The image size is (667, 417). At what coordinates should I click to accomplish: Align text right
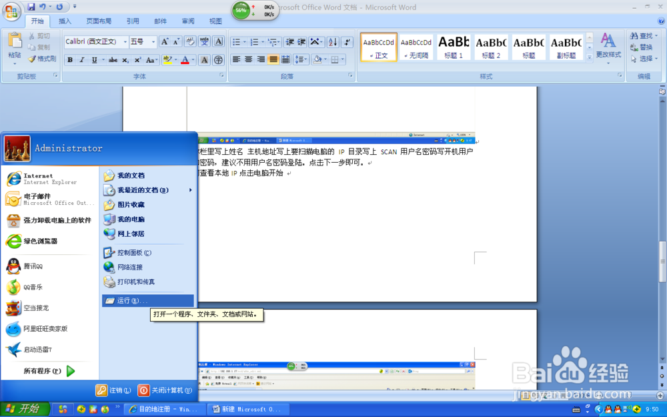coord(261,59)
